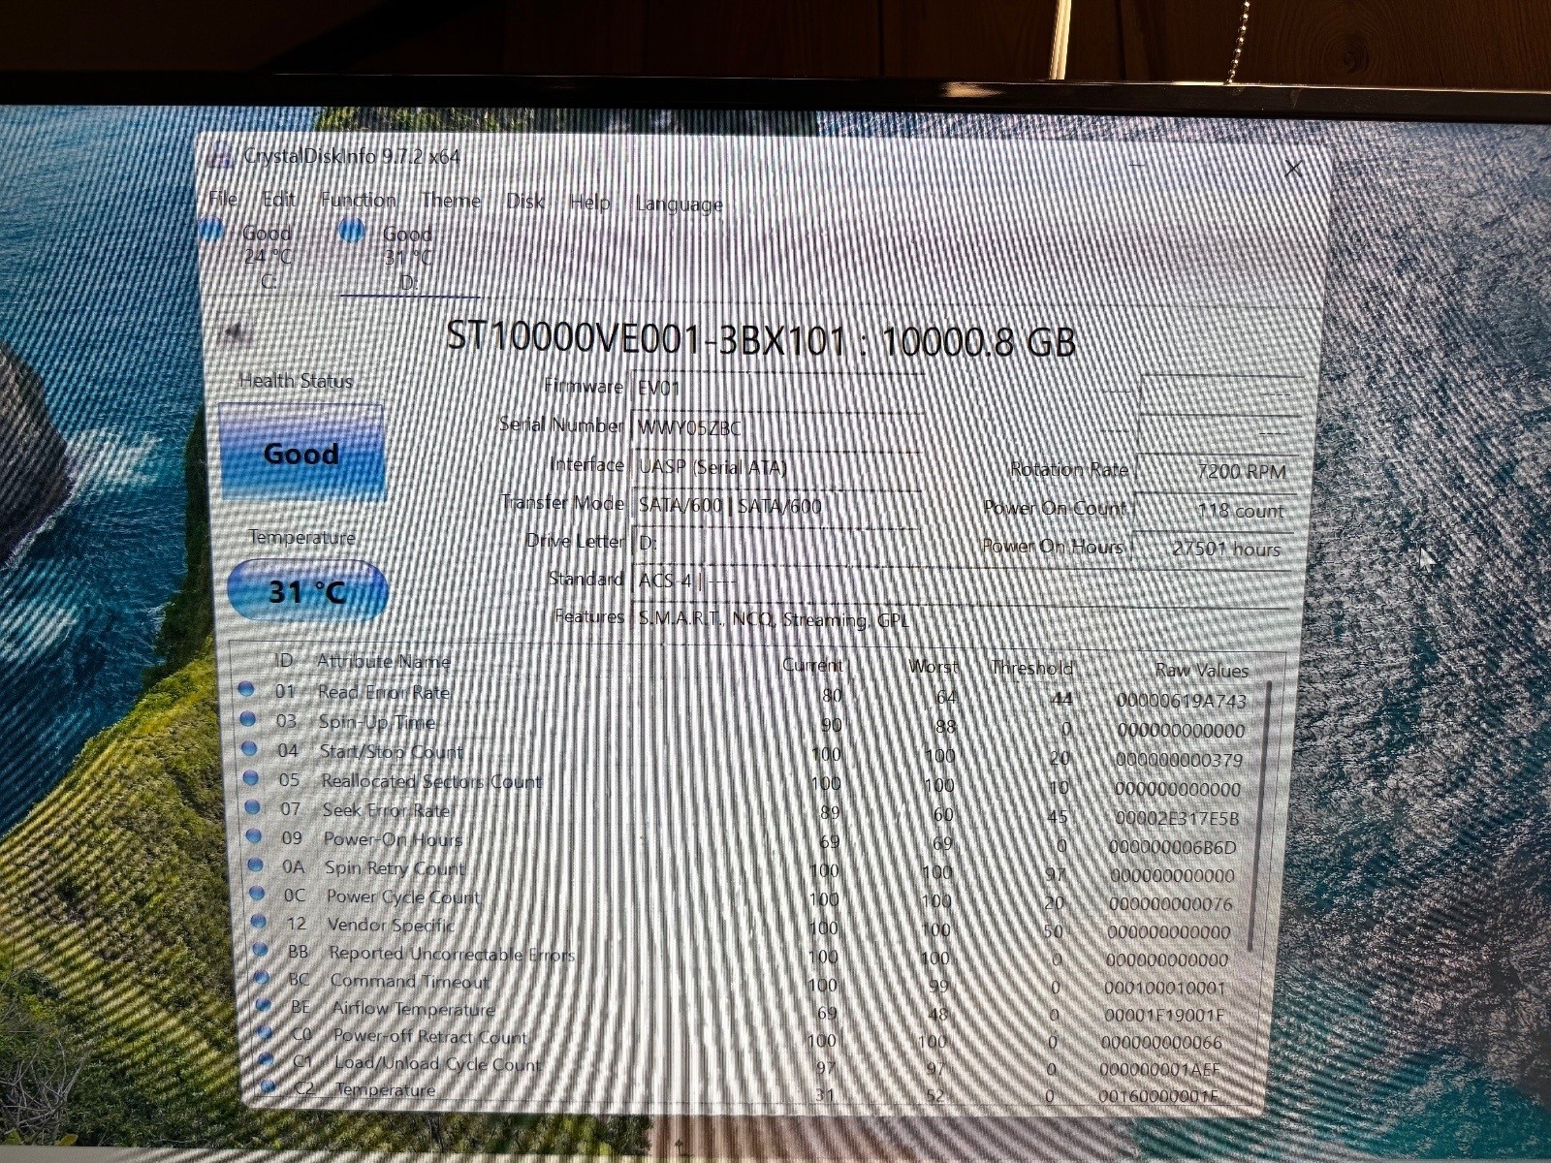Select the Read Error Rate row text
1551x1163 pixels.
pyautogui.click(x=384, y=692)
